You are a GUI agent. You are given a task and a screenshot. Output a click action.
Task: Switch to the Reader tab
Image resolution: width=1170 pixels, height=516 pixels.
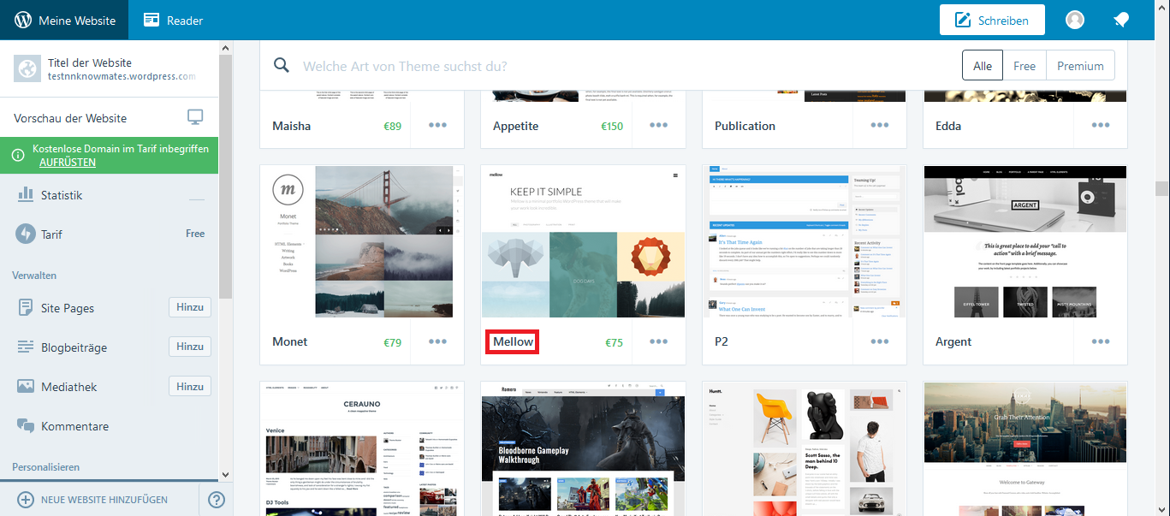tap(174, 20)
